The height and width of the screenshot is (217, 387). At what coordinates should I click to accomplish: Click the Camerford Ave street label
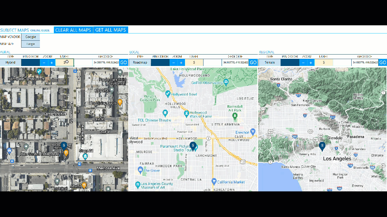55,114
